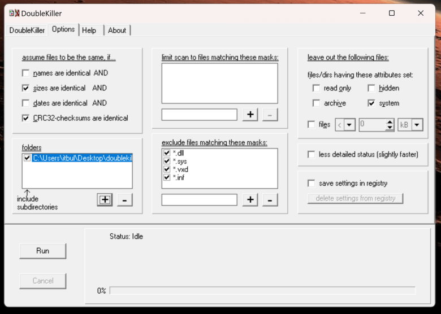Enable 'dates are identical' checkbox
This screenshot has width=441, height=314.
pyautogui.click(x=25, y=103)
